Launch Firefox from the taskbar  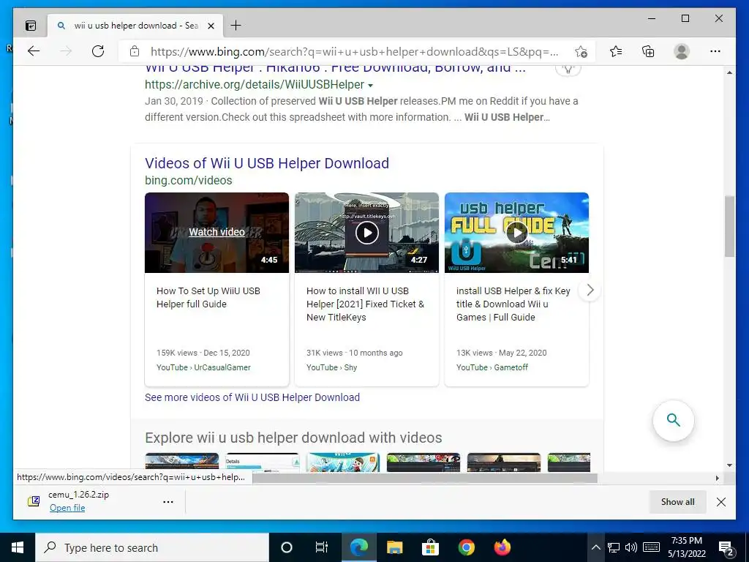[502, 547]
